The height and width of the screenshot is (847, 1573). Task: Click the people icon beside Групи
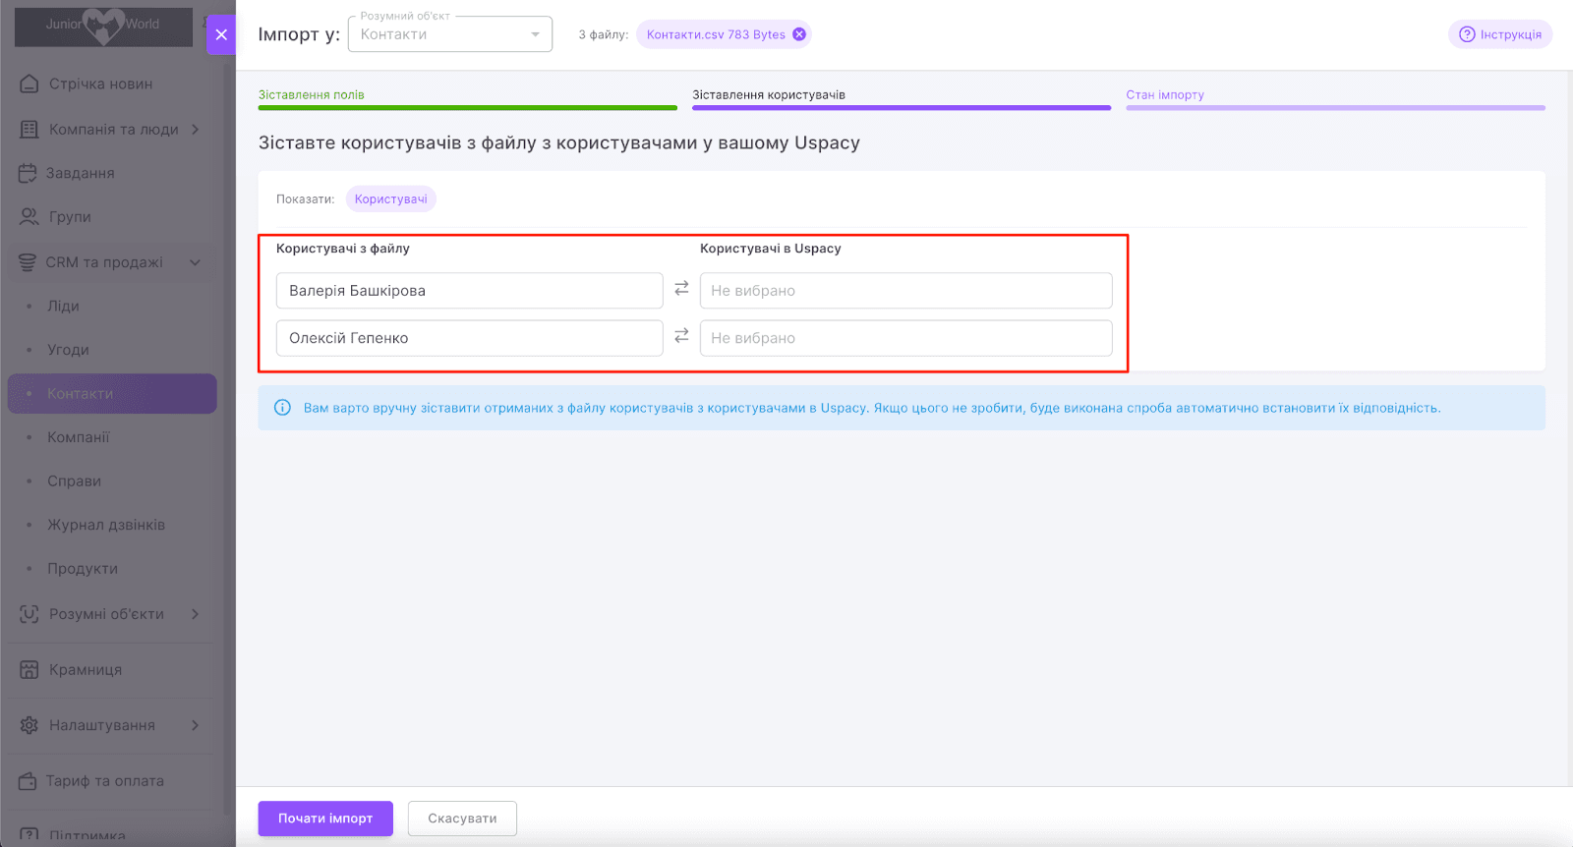point(29,216)
